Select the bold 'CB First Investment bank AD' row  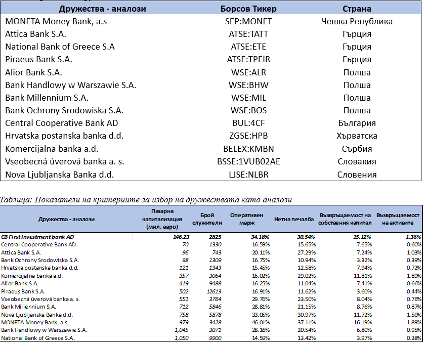pyautogui.click(x=37, y=236)
